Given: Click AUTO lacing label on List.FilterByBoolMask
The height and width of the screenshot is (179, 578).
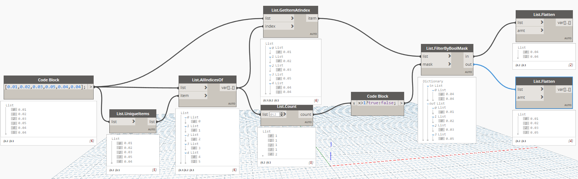Looking at the screenshot, I should tap(468, 72).
